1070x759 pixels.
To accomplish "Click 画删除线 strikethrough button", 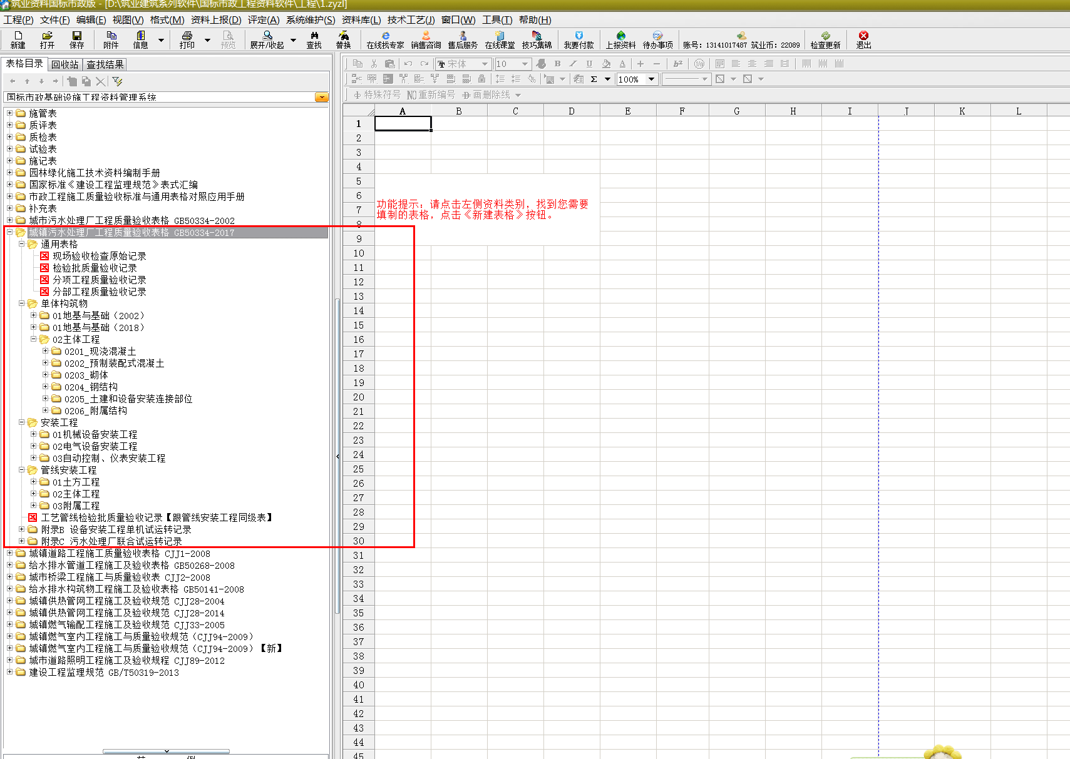I will (x=486, y=94).
